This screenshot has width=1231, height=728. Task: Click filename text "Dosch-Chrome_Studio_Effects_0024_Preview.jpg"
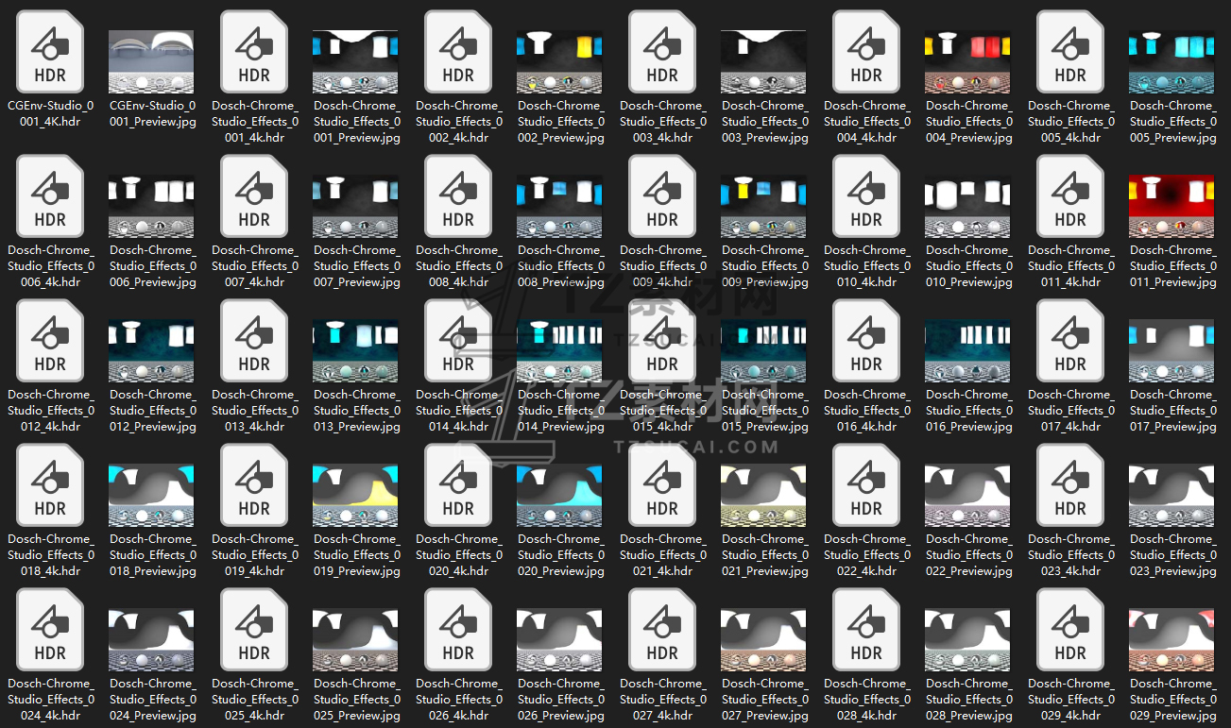click(153, 700)
